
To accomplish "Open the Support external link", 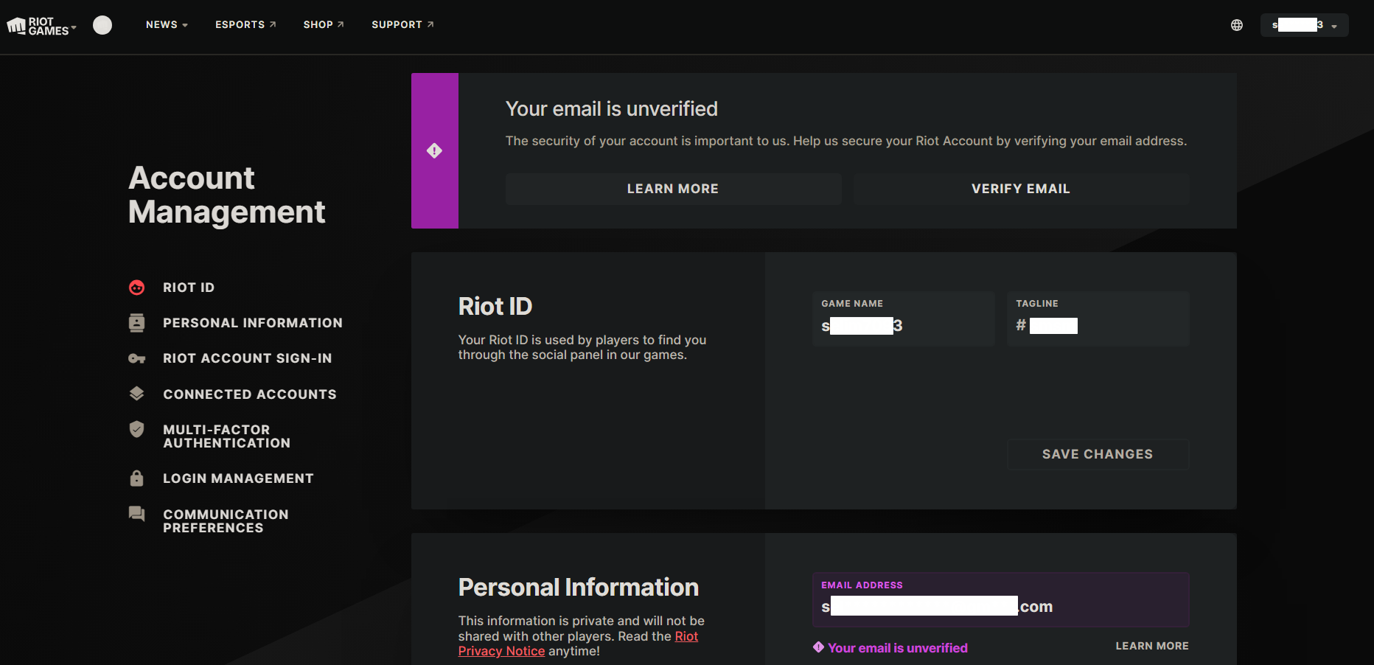I will [402, 25].
